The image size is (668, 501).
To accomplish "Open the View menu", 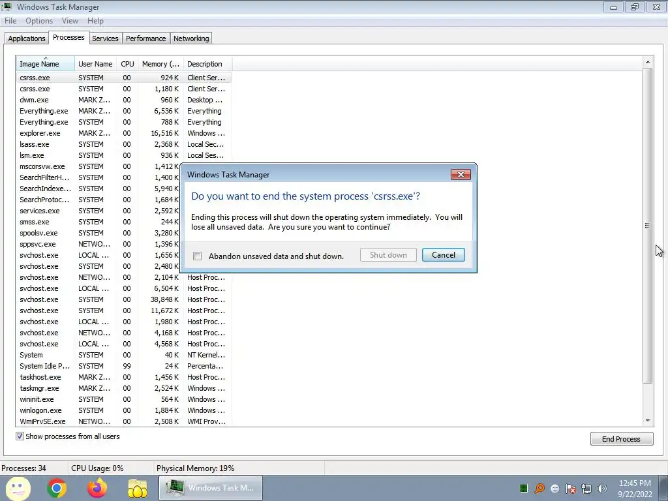I will coord(70,21).
